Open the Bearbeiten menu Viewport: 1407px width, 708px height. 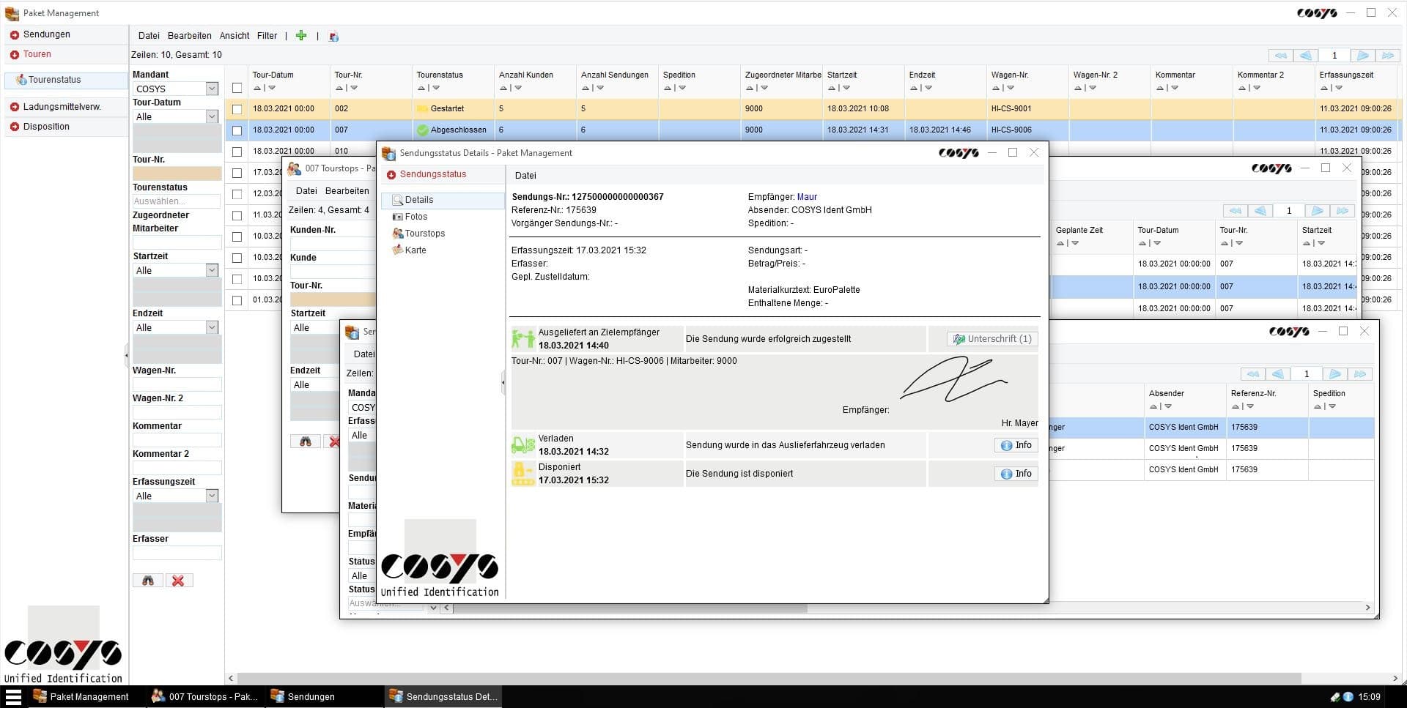coord(189,35)
